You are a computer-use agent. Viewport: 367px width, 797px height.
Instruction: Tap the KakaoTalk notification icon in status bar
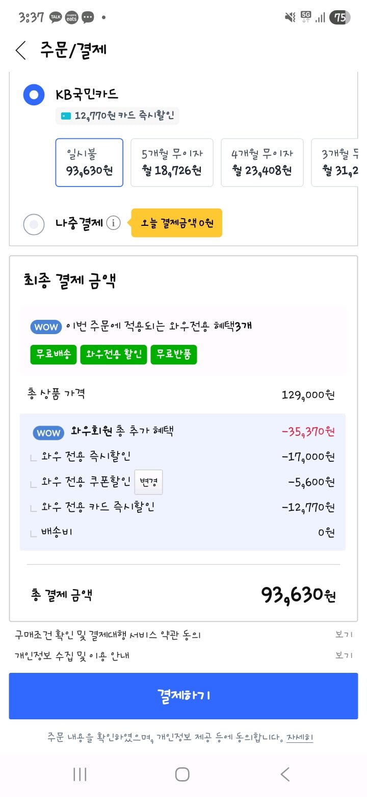[x=56, y=17]
